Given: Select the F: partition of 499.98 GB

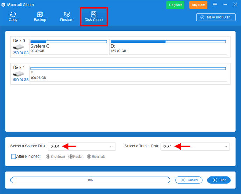Looking at the screenshot, I should click(x=128, y=74).
